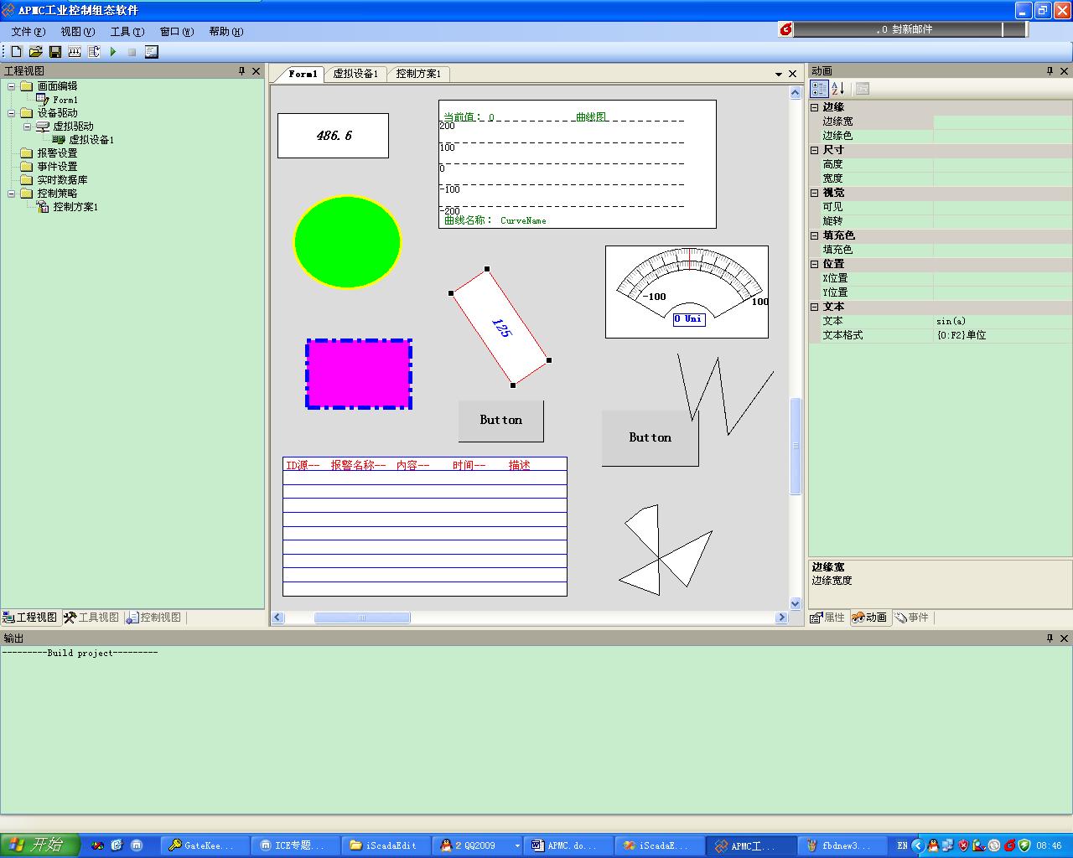This screenshot has width=1073, height=858.
Task: Click the canvas scroll-down arrow
Action: pyautogui.click(x=796, y=603)
